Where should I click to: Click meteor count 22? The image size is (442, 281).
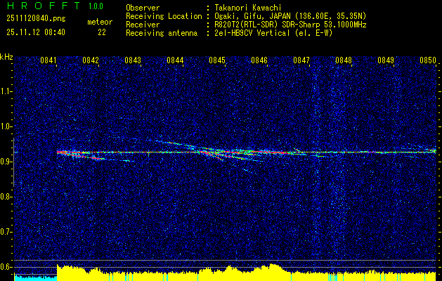(x=102, y=32)
